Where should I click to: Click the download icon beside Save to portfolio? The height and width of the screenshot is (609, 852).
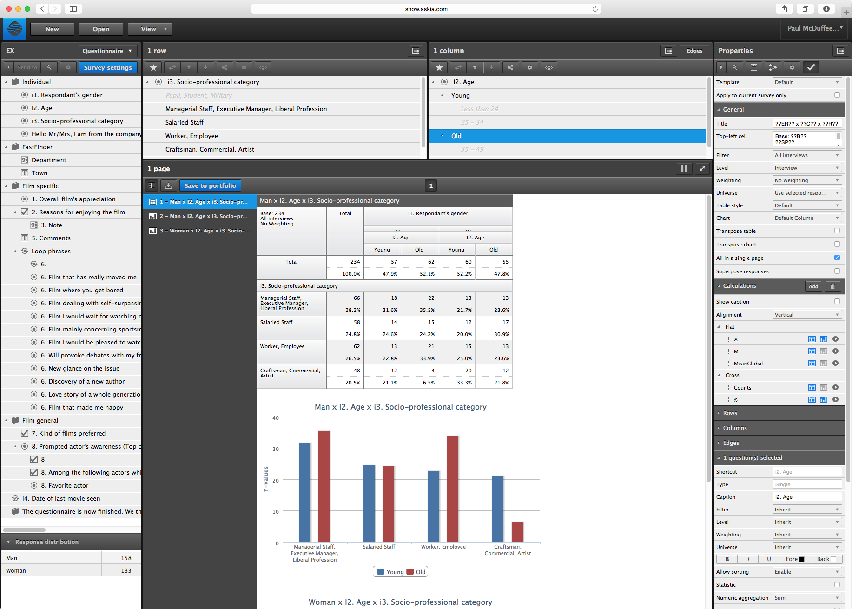coord(168,185)
